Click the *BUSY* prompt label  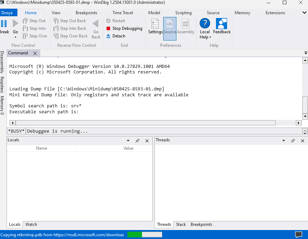point(16,131)
